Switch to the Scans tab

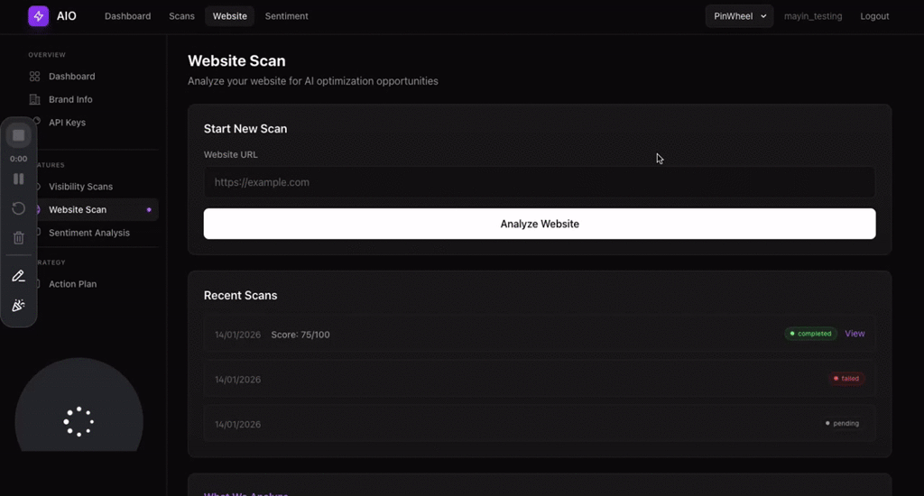coord(181,16)
